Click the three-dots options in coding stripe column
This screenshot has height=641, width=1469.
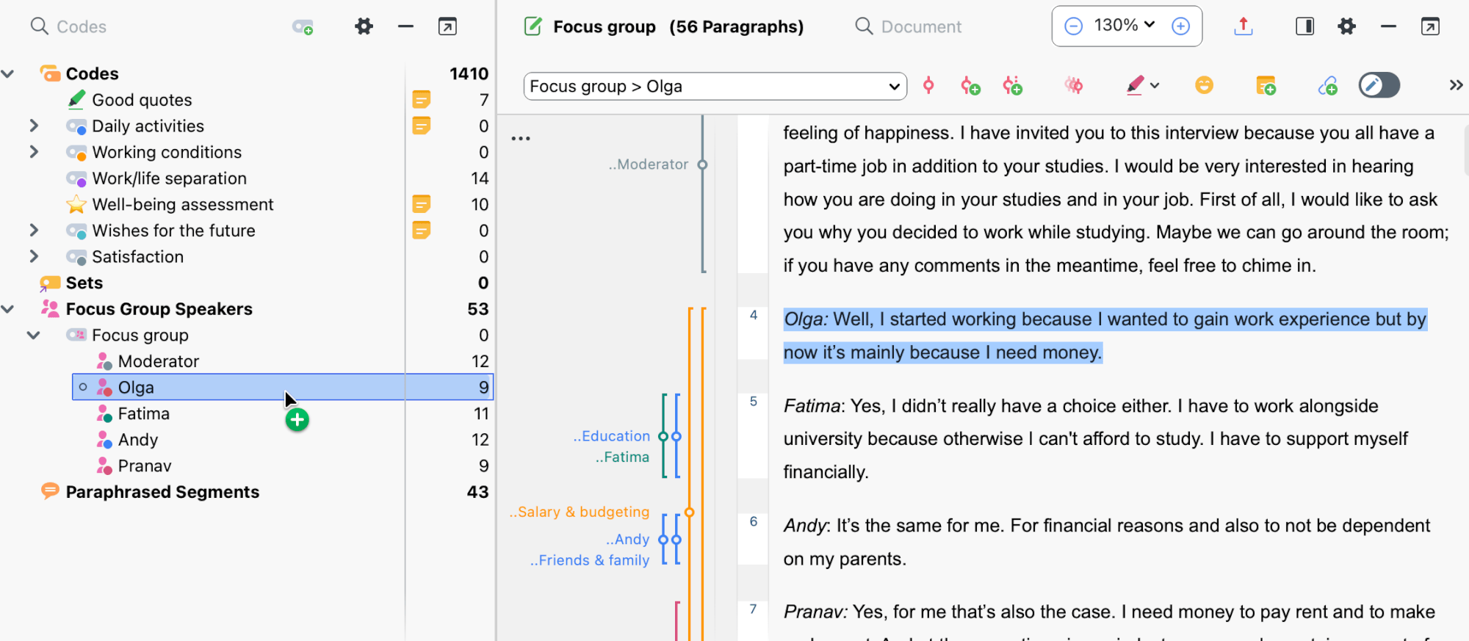[521, 138]
